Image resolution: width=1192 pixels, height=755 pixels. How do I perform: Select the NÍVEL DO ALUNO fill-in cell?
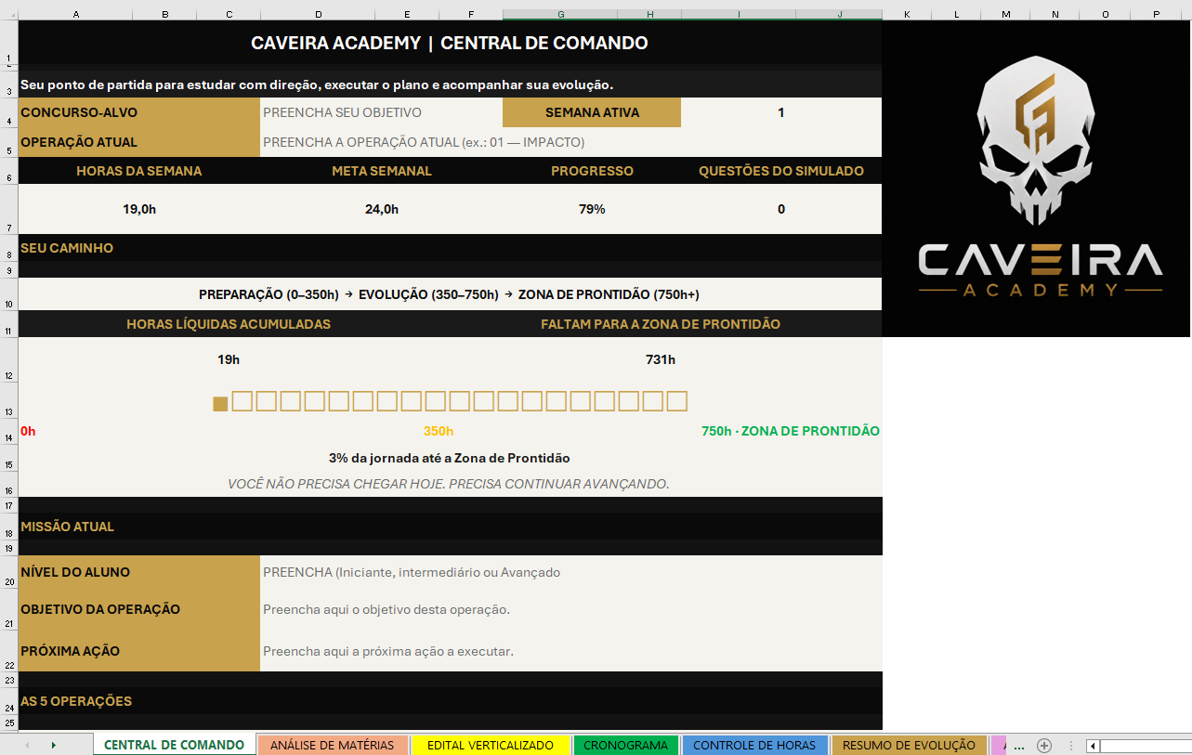(x=570, y=572)
